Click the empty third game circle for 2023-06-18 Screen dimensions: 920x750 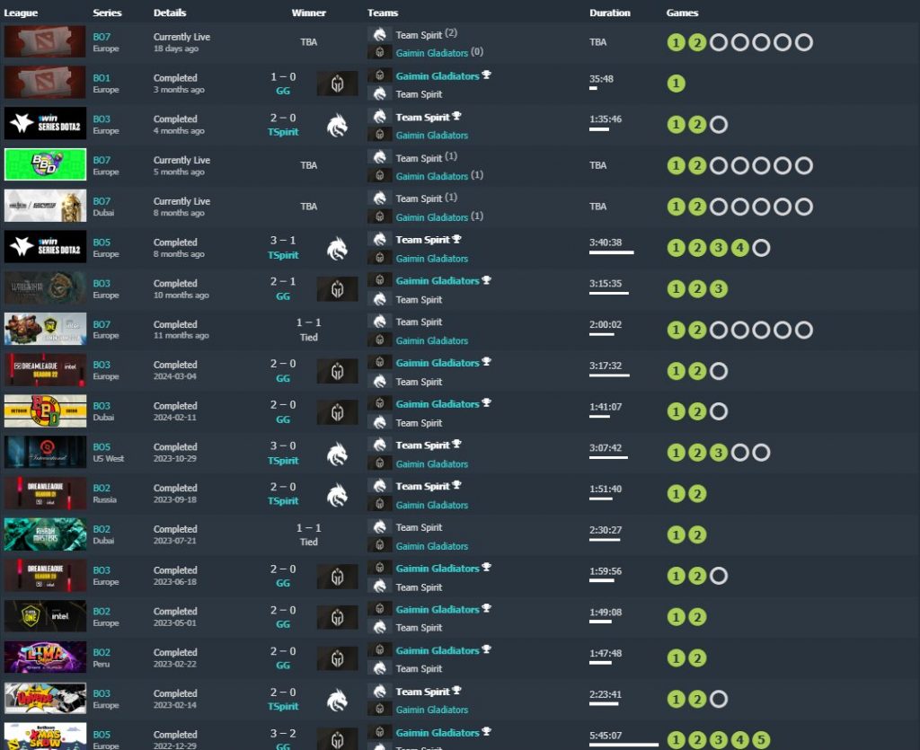point(718,576)
